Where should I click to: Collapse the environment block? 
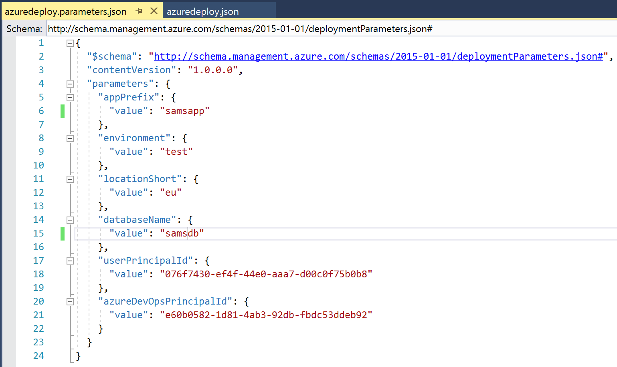coord(70,138)
